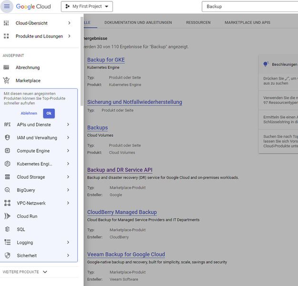Image resolution: width=298 pixels, height=286 pixels.
Task: Click the BigQuery magnifier icon
Action: point(8,190)
